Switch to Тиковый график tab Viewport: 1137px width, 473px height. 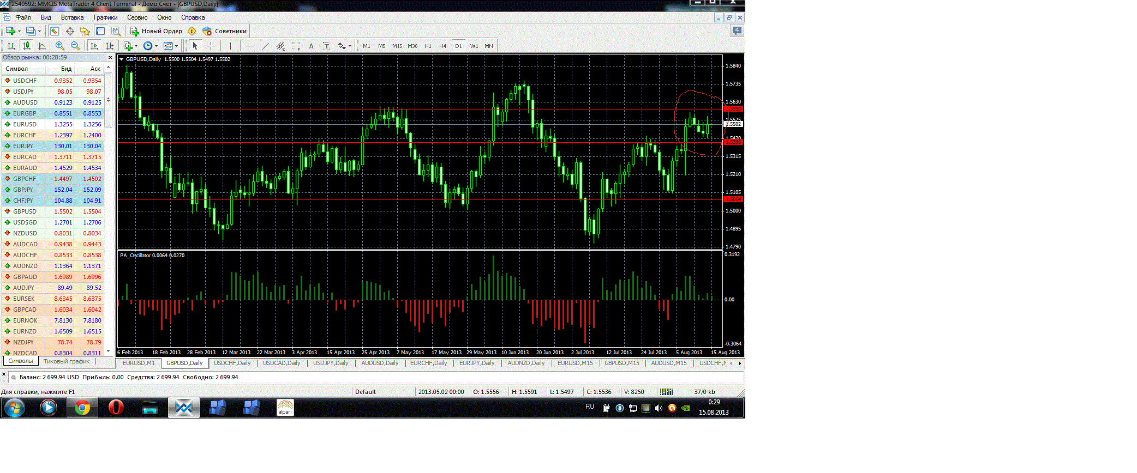(67, 361)
